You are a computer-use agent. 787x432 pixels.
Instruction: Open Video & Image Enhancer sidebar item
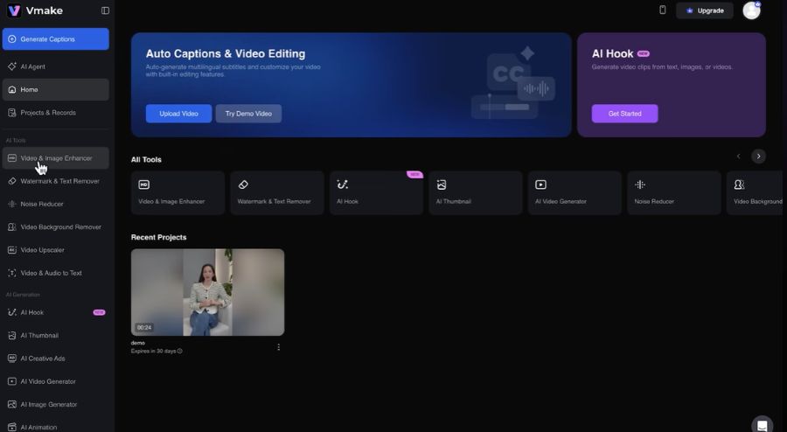(56, 158)
